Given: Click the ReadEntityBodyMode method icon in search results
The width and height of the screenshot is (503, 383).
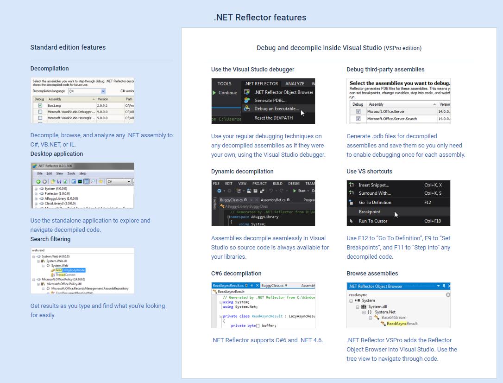Looking at the screenshot, I should pyautogui.click(x=52, y=270).
